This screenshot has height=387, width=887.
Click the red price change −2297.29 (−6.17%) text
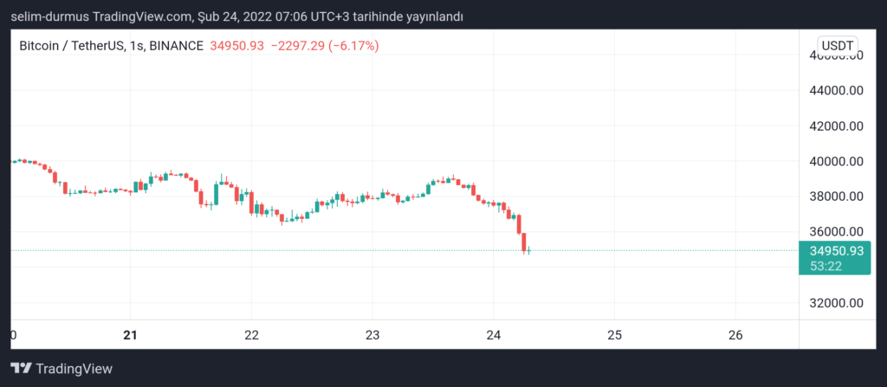325,46
